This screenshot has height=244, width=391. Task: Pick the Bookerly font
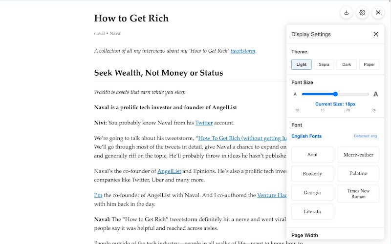tap(312, 174)
